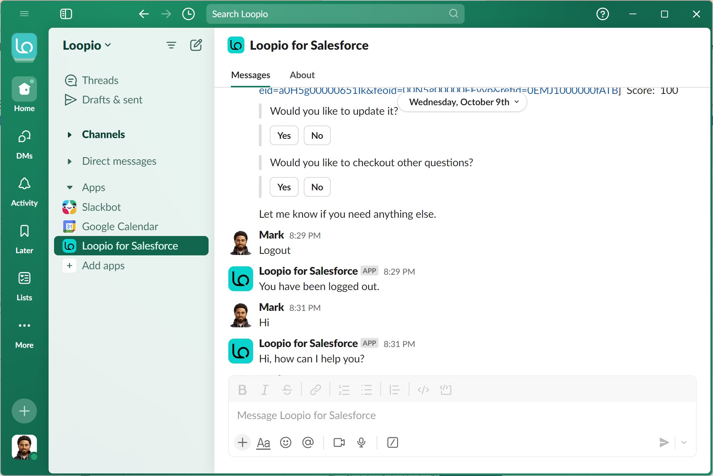Open the help question mark icon
The image size is (713, 476).
tap(602, 14)
